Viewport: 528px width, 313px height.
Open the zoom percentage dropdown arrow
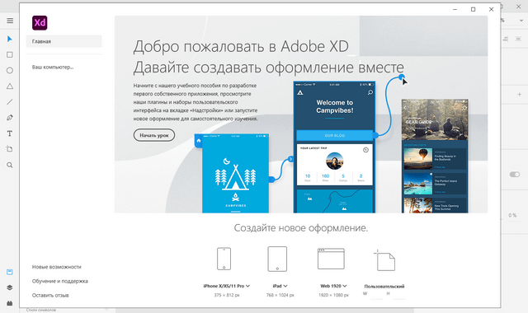tap(521, 21)
